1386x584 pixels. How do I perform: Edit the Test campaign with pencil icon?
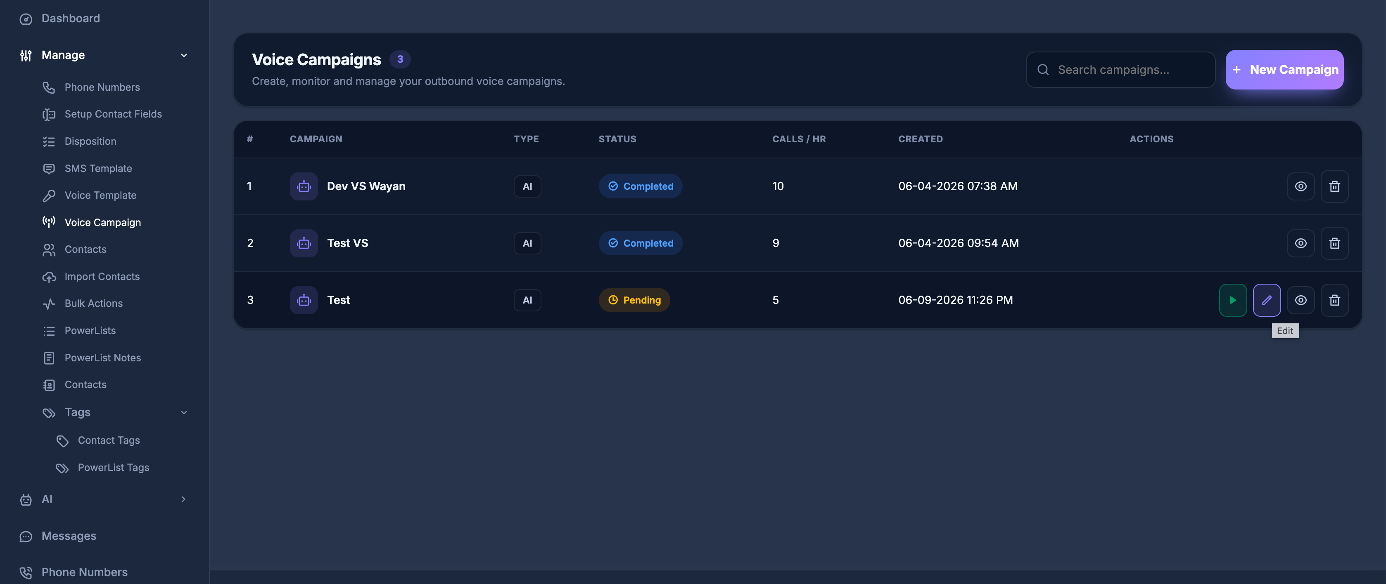[x=1267, y=300]
